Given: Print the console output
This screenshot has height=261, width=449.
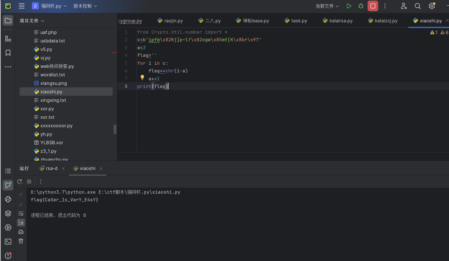Looking at the screenshot, I should coord(21,232).
